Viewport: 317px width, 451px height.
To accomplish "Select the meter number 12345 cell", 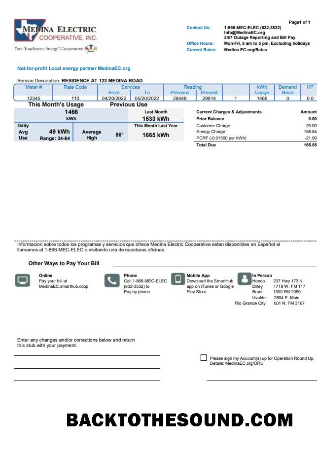I will coord(34,98).
